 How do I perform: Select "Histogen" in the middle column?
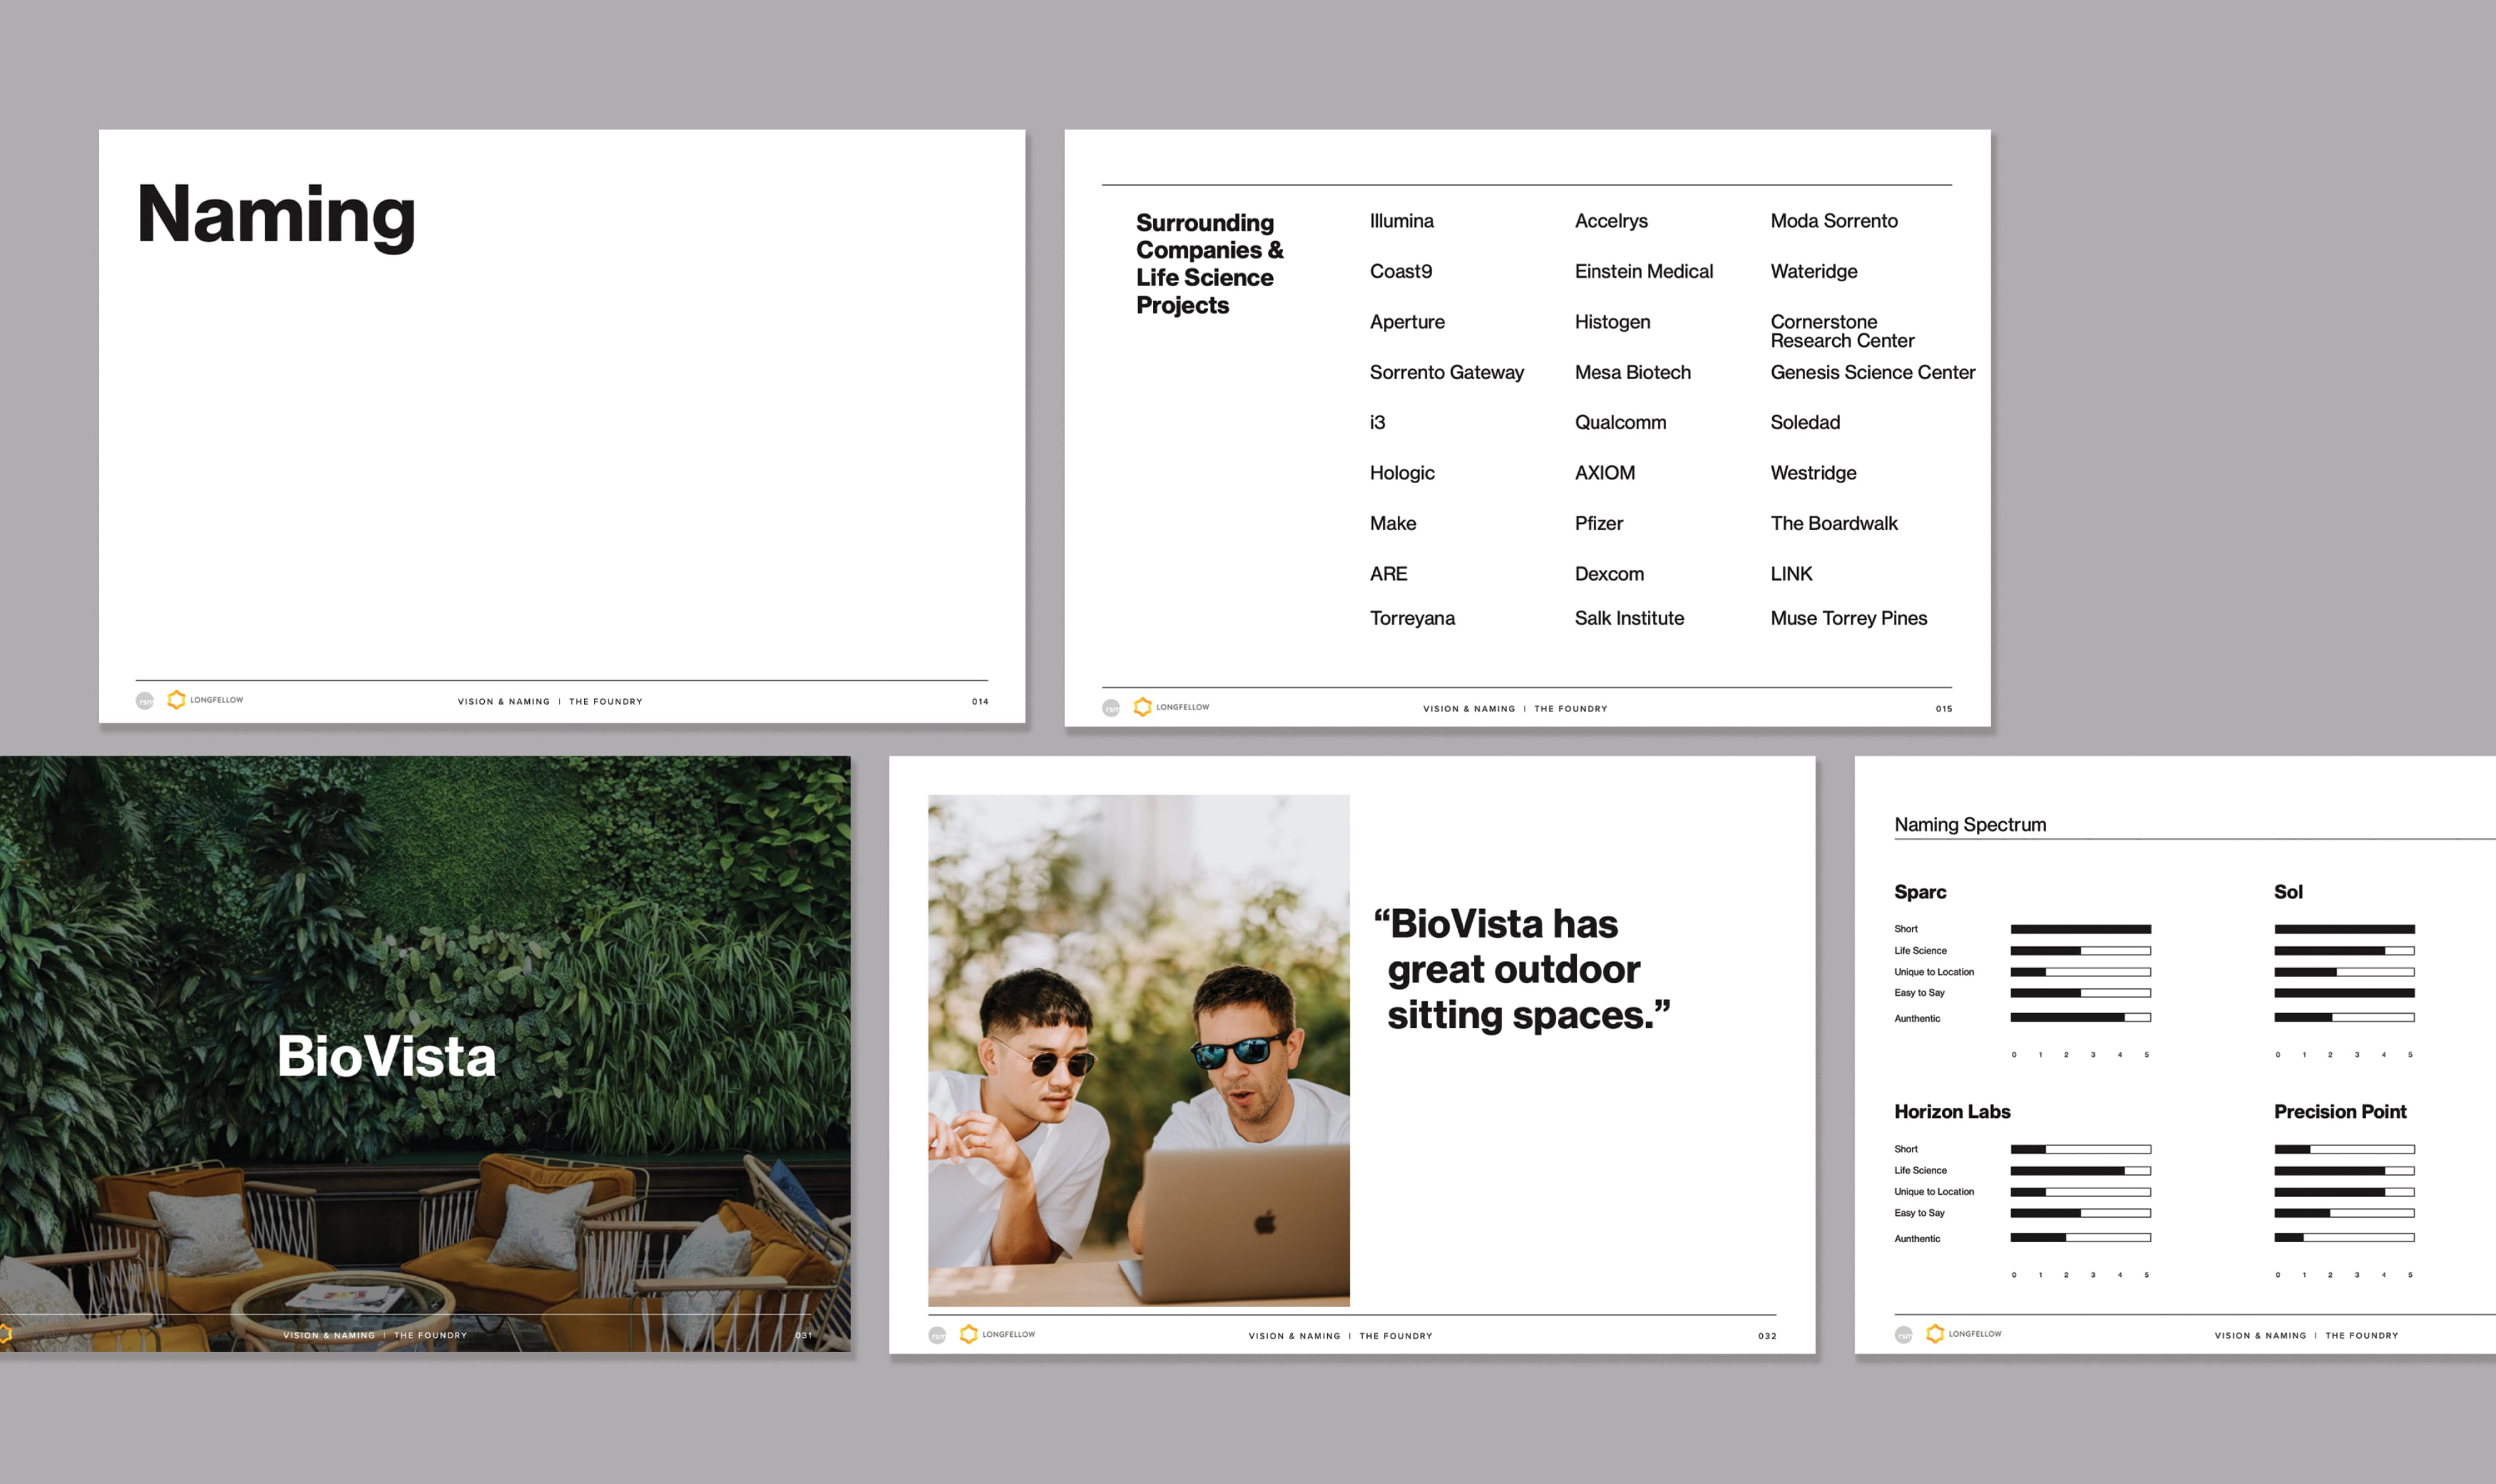[1611, 322]
